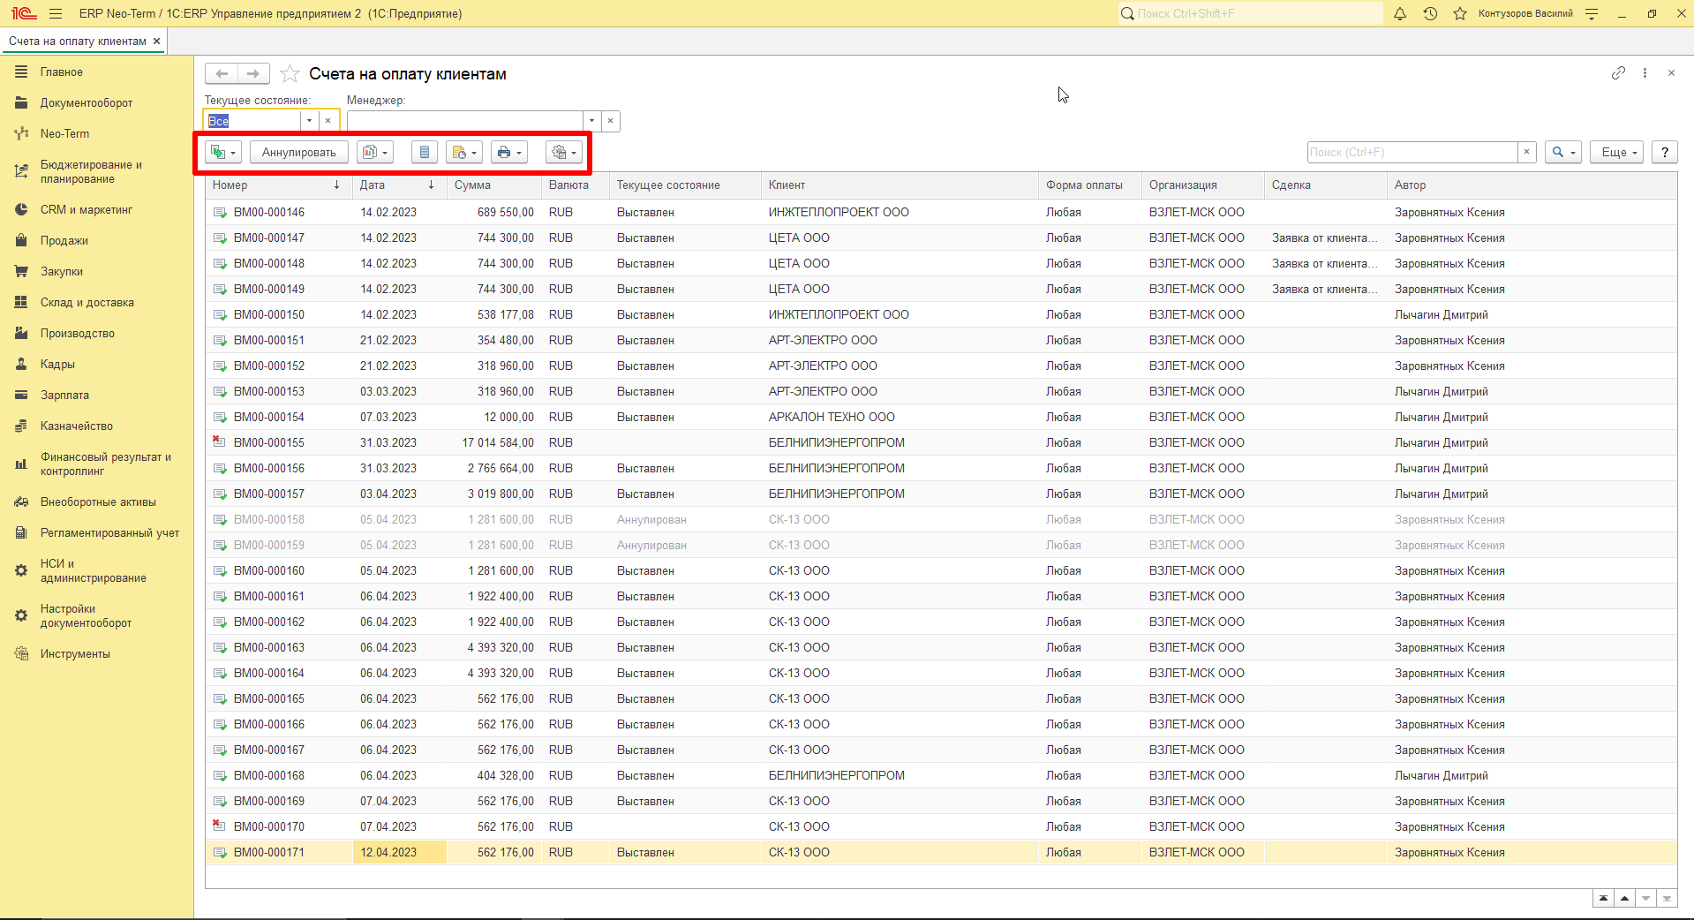This screenshot has height=920, width=1694.
Task: Click the list search input field
Action: (x=1412, y=152)
